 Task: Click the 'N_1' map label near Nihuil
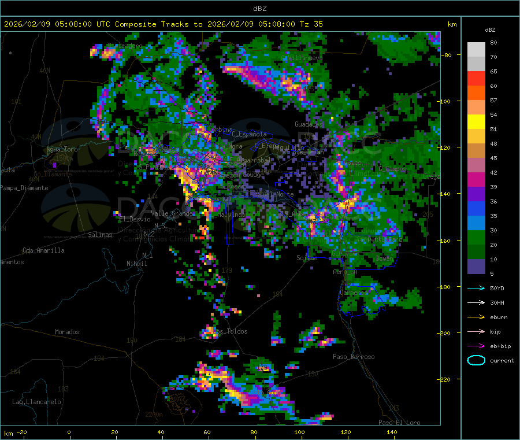pyautogui.click(x=147, y=255)
